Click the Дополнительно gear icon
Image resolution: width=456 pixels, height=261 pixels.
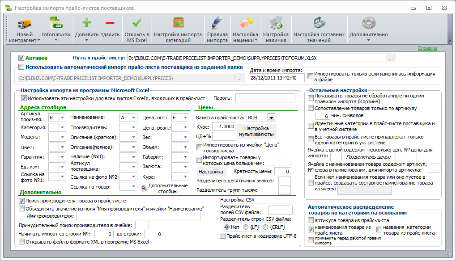pyautogui.click(x=368, y=23)
